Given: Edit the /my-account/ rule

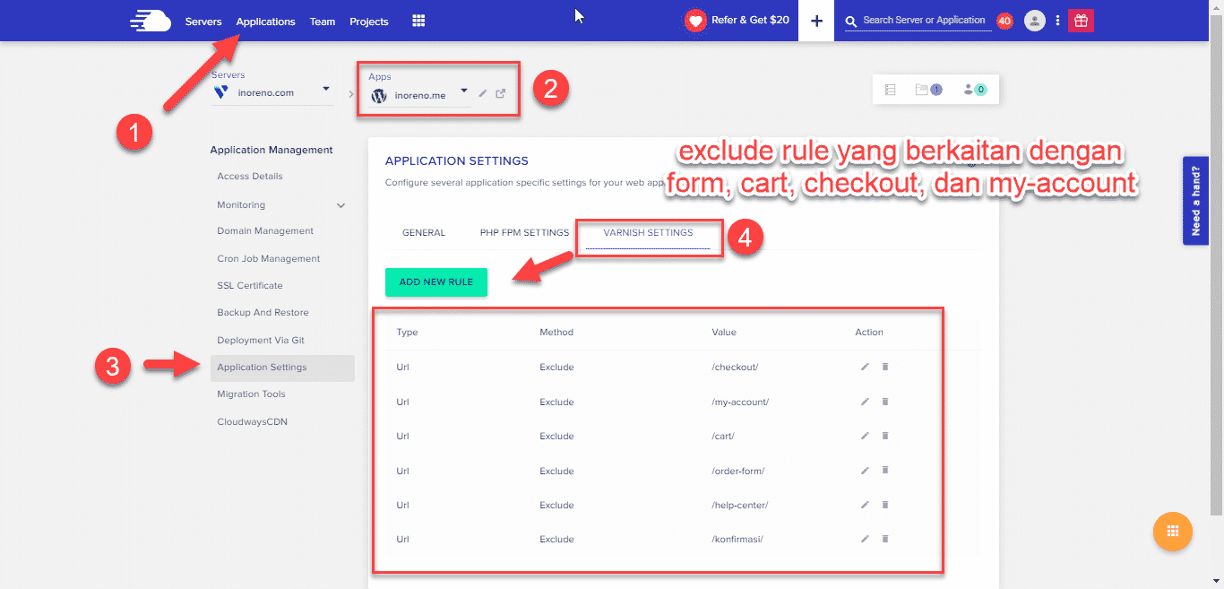Looking at the screenshot, I should click(865, 402).
